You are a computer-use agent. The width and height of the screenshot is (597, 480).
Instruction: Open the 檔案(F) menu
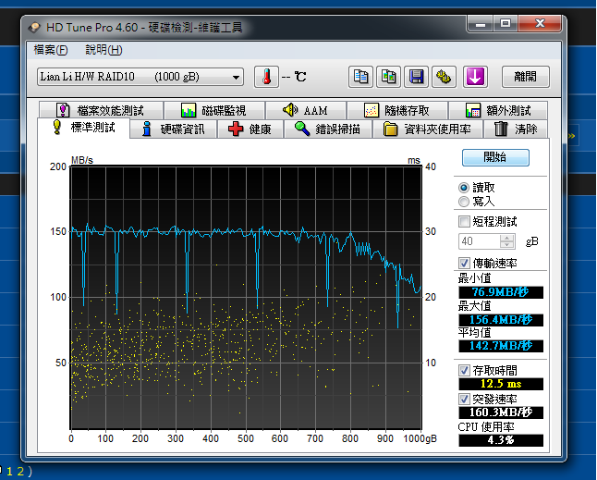click(x=51, y=50)
